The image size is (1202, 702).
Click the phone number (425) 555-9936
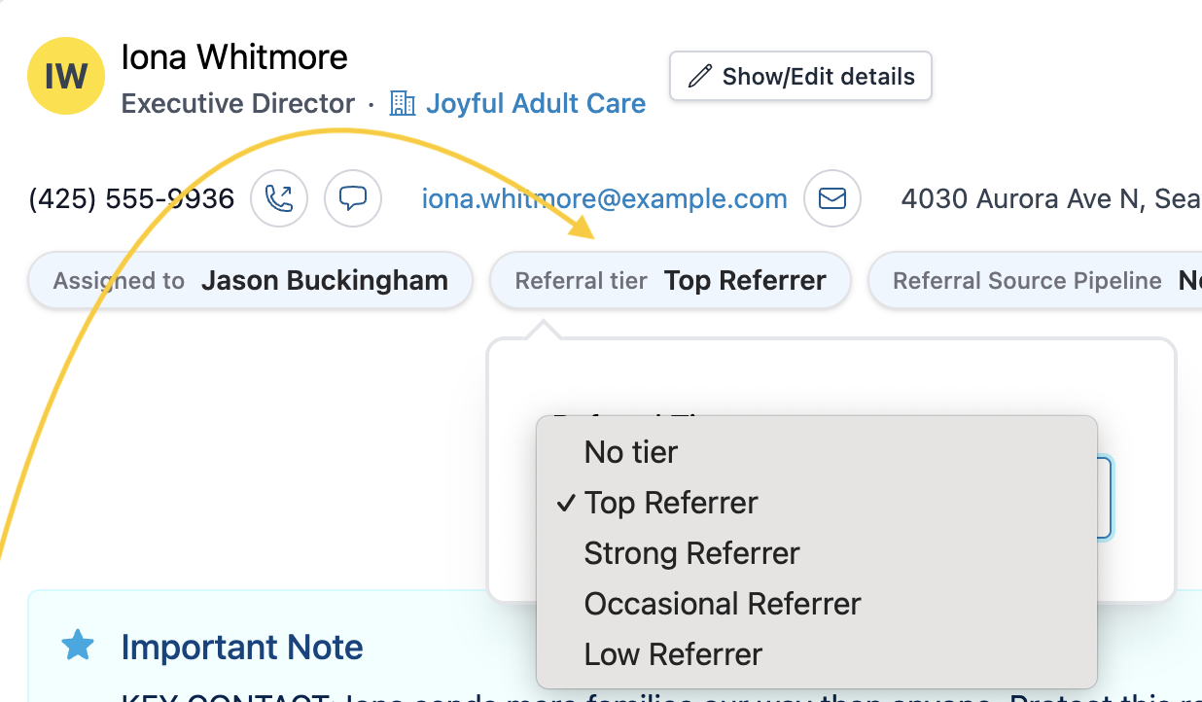coord(131,199)
